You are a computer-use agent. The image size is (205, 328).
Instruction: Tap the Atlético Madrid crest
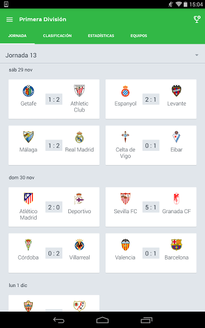click(28, 198)
